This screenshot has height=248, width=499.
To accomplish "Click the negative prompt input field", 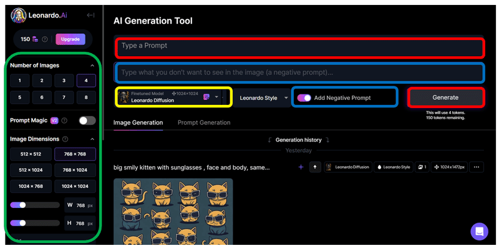I will 299,72.
